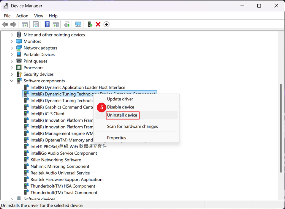Open the File menu
Screen dimensions: 285x209
point(7,16)
